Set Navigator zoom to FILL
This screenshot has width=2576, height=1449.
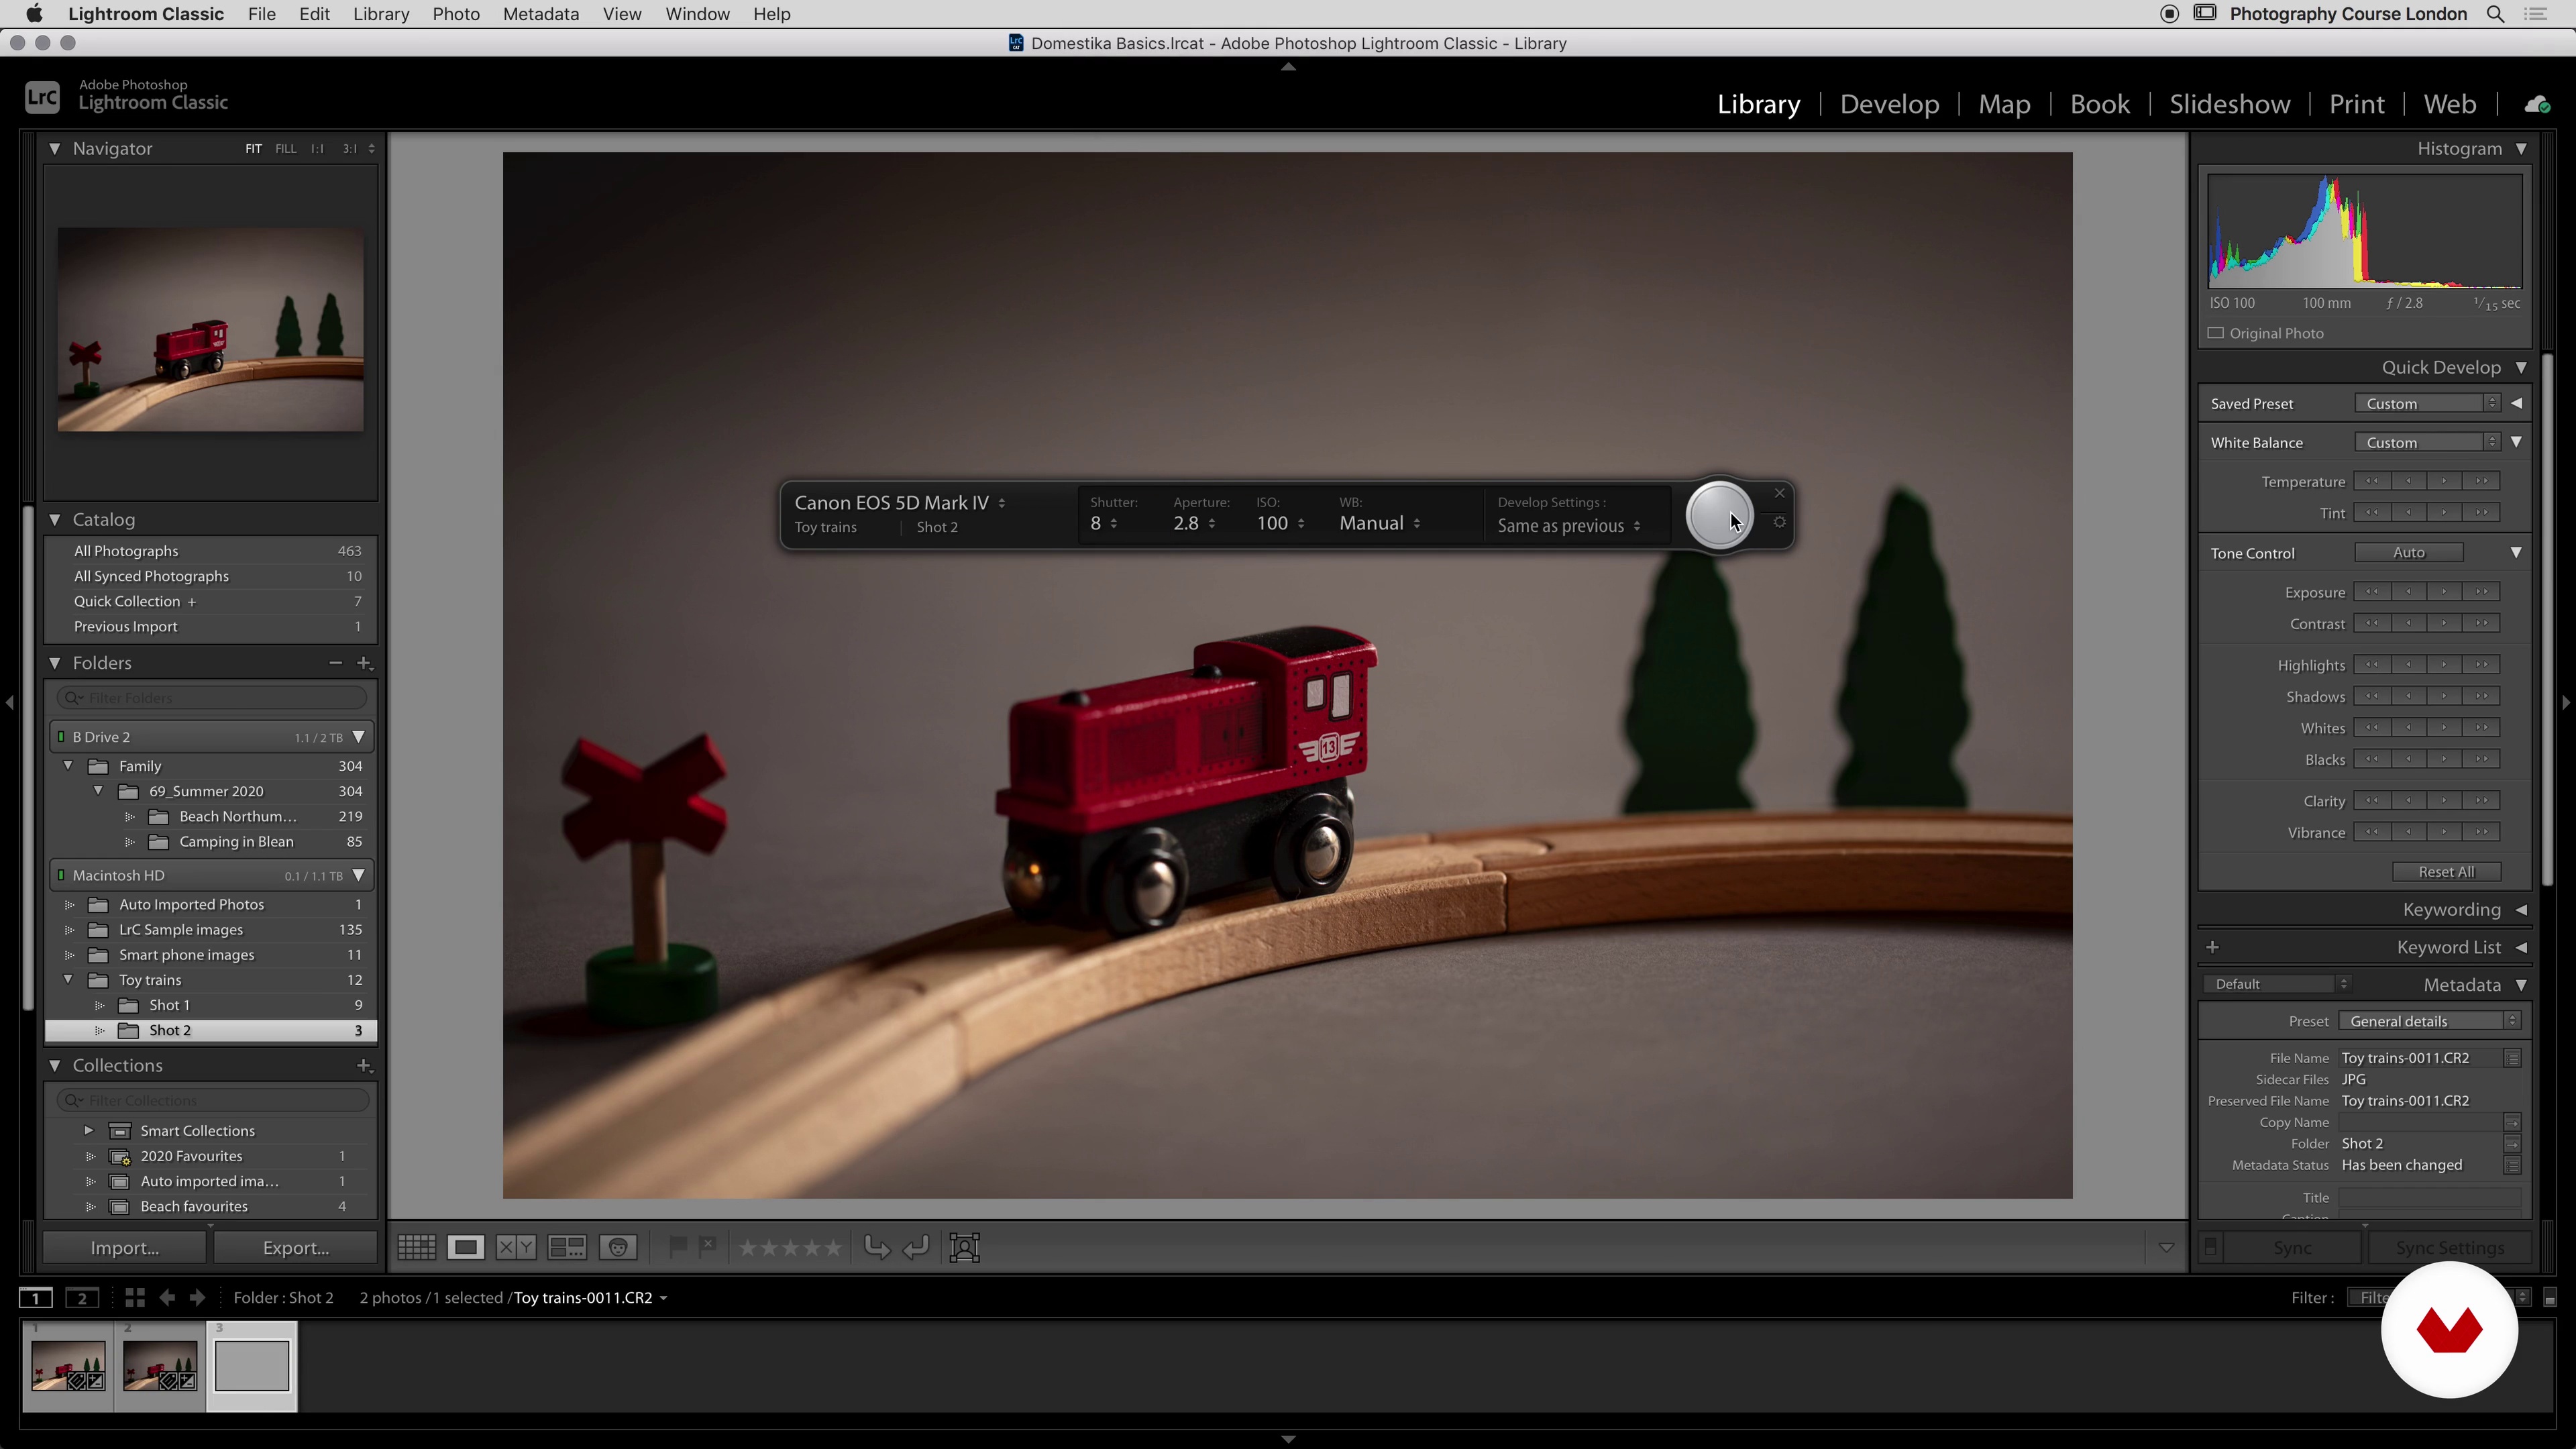[x=285, y=148]
